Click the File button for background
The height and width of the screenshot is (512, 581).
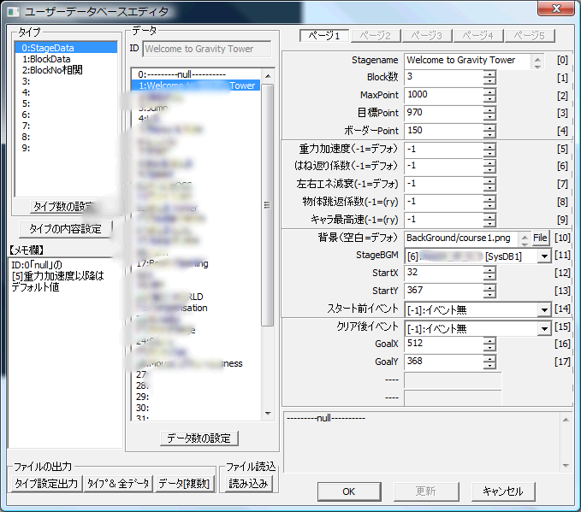pyautogui.click(x=540, y=238)
